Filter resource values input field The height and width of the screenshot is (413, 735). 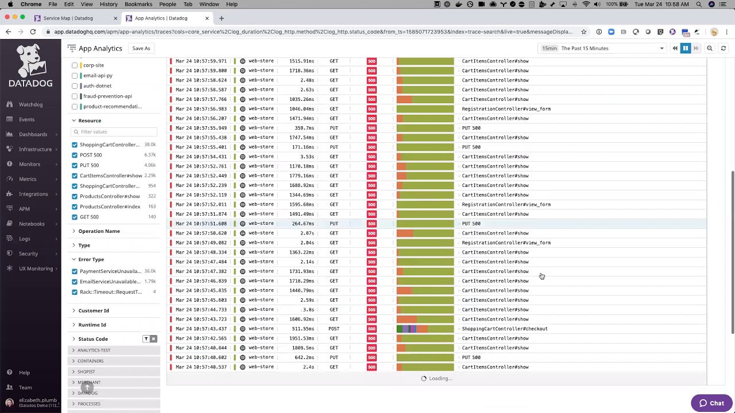(115, 132)
